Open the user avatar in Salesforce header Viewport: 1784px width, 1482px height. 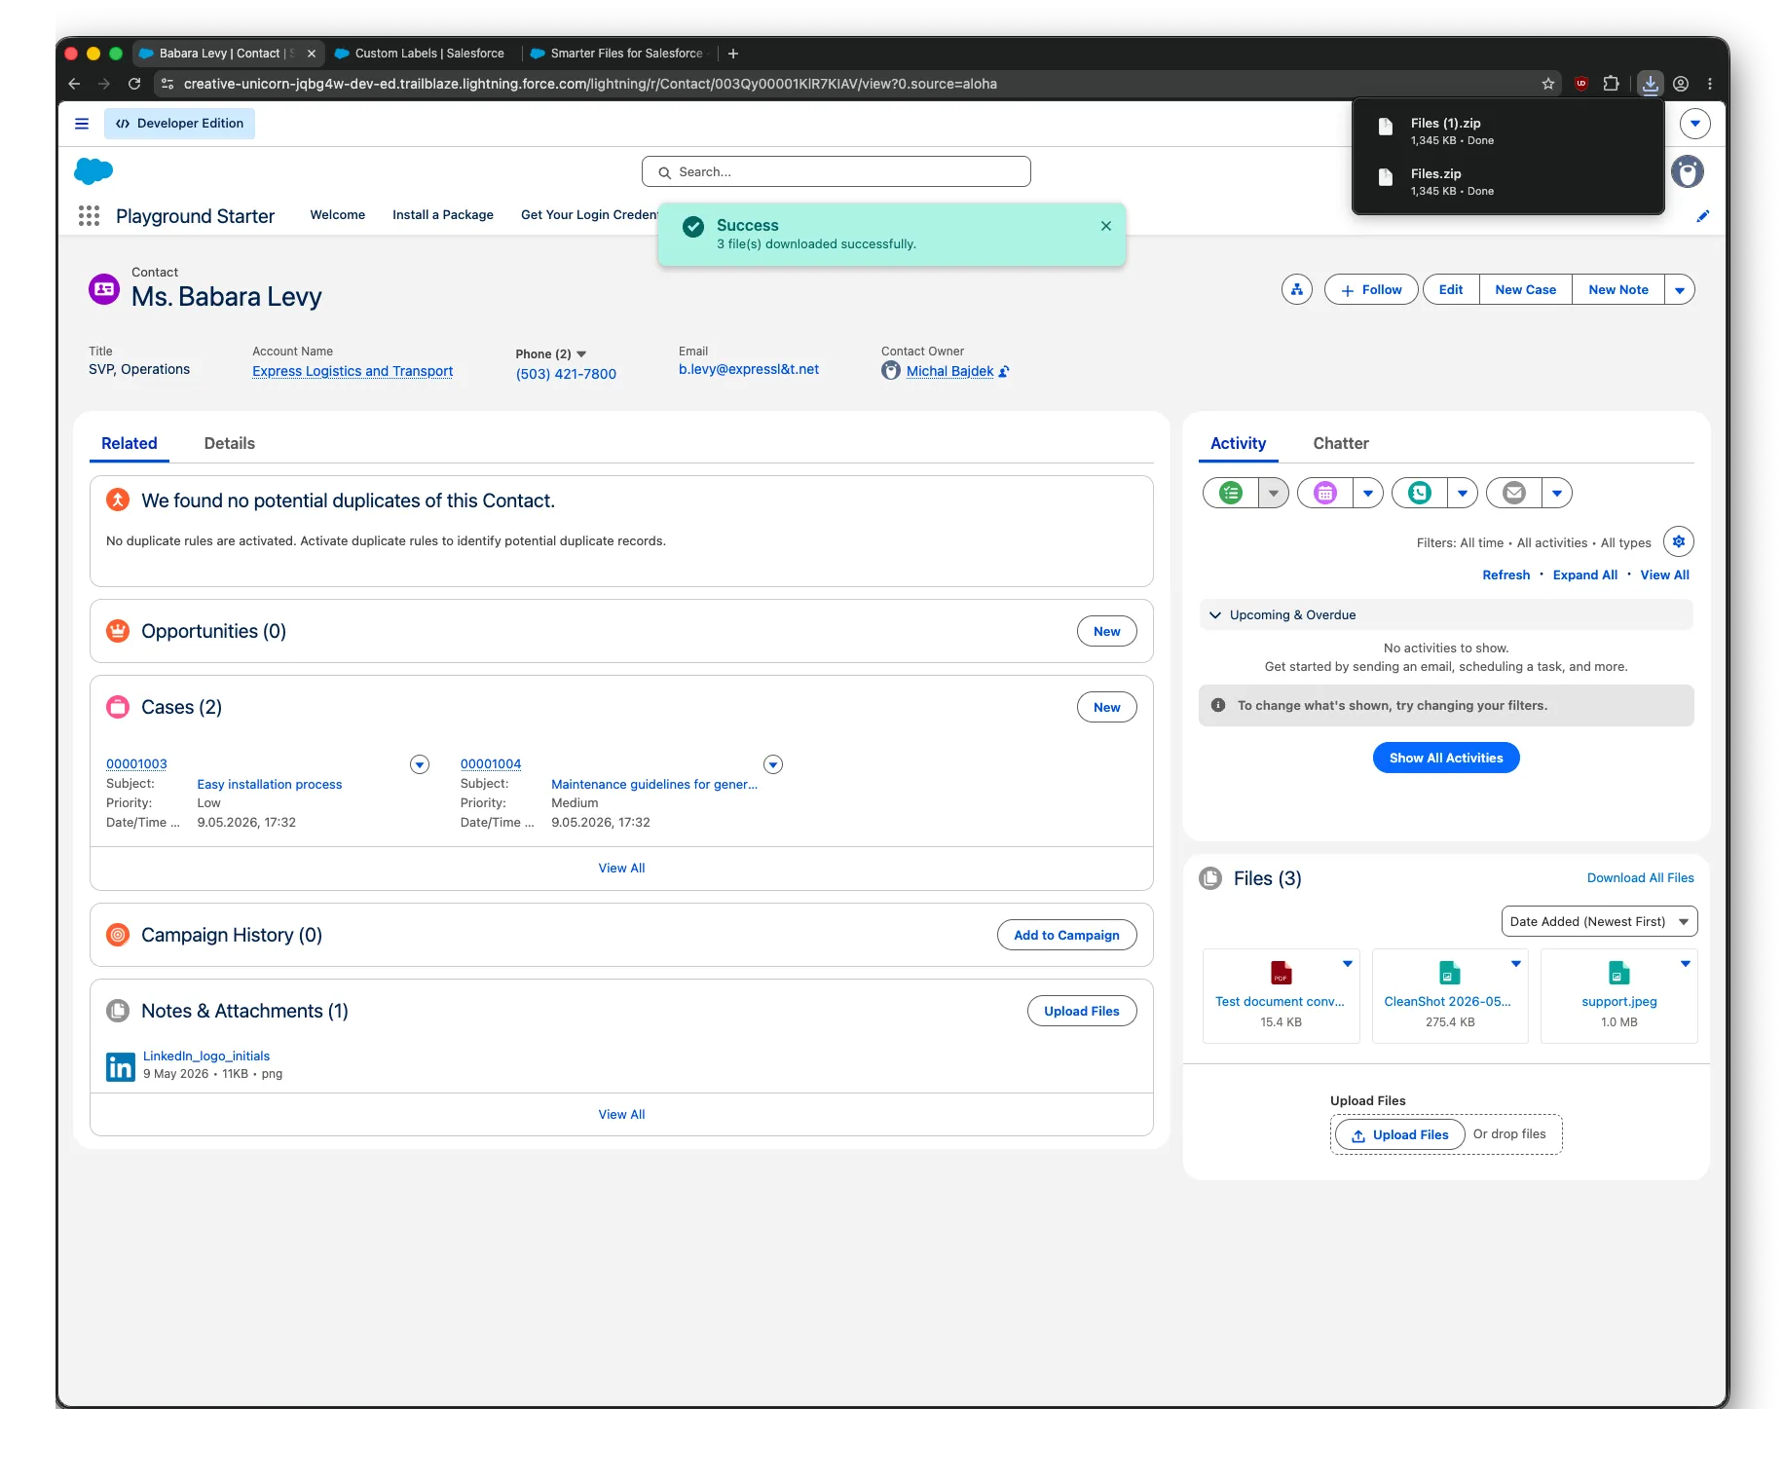(1688, 171)
